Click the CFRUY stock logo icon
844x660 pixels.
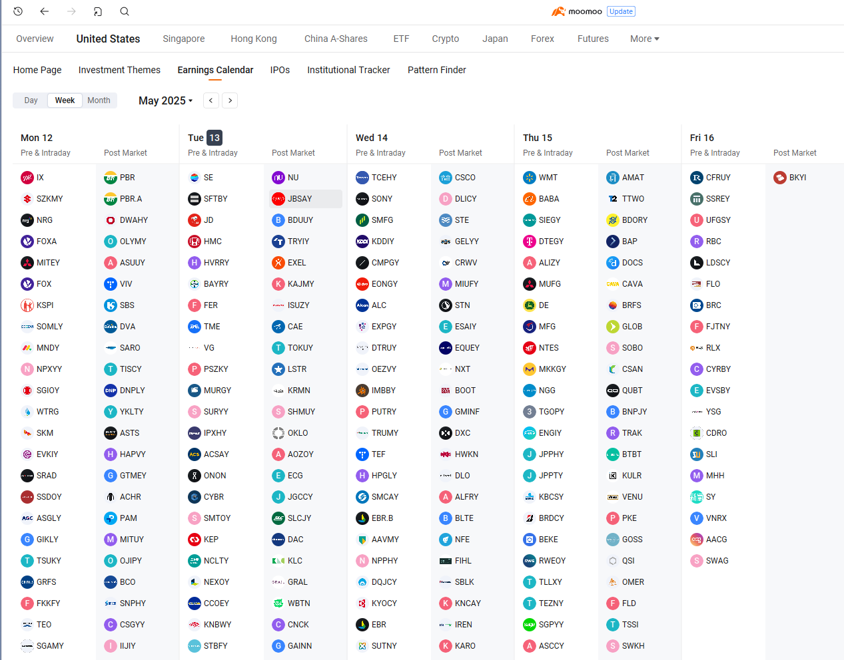(697, 178)
